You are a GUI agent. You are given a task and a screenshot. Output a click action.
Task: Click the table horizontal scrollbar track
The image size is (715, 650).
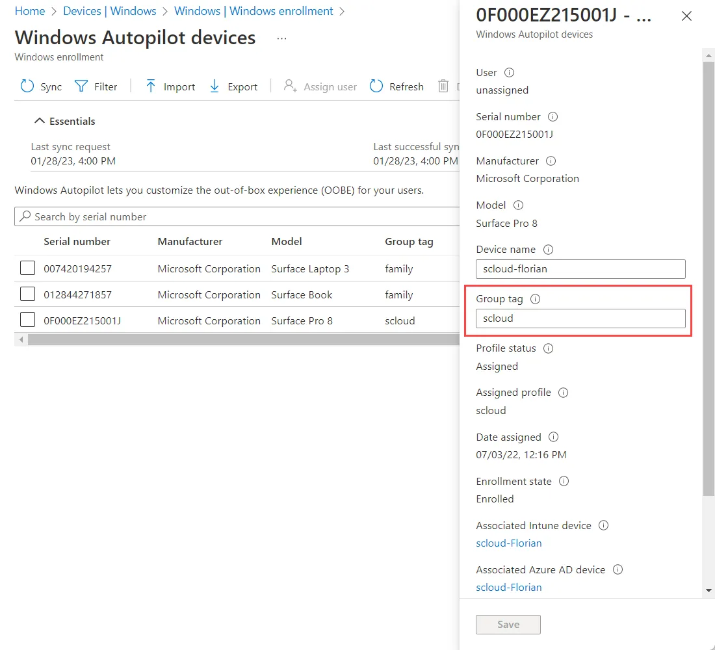pos(244,340)
